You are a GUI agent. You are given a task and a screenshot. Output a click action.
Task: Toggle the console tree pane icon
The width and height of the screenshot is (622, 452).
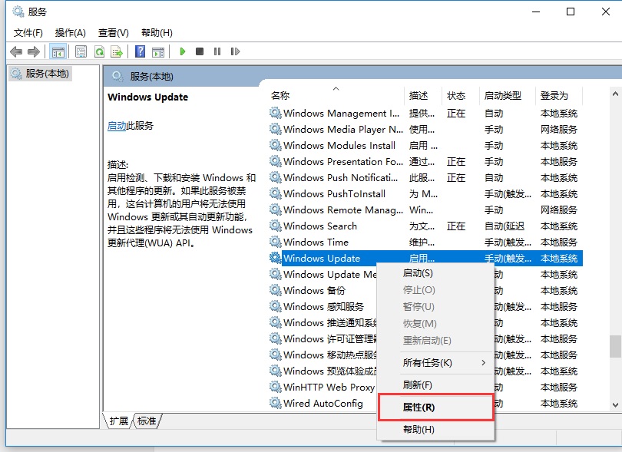click(x=58, y=51)
